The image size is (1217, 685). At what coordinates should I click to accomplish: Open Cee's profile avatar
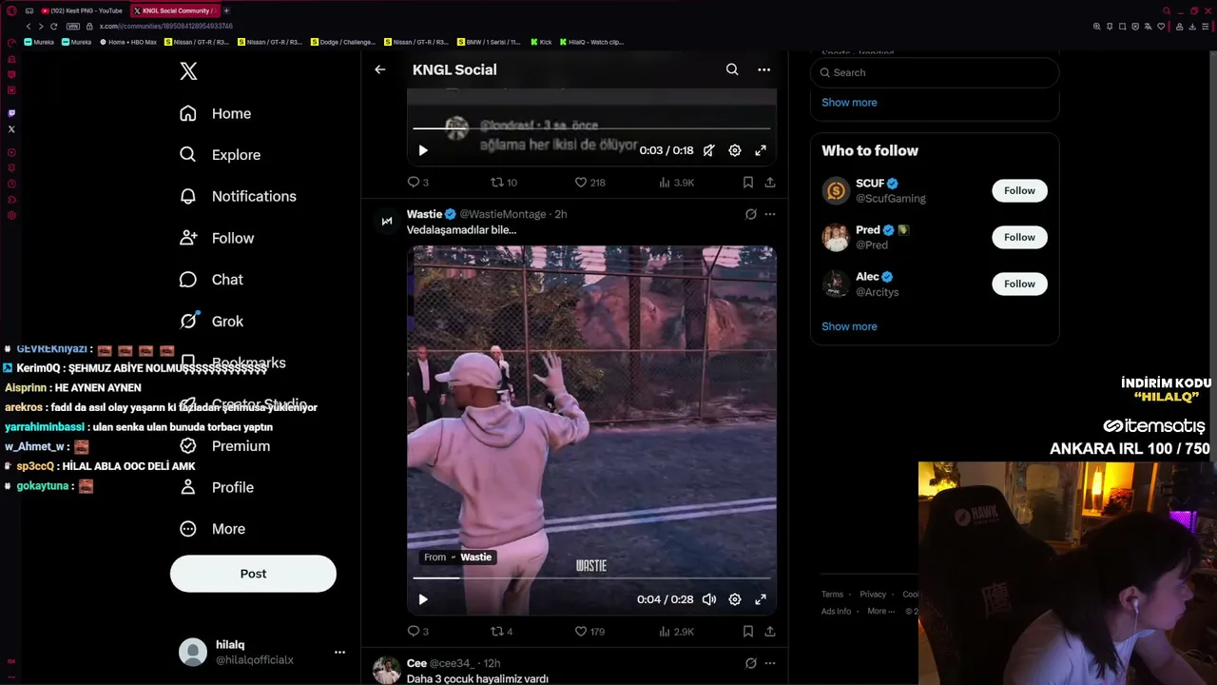(386, 670)
